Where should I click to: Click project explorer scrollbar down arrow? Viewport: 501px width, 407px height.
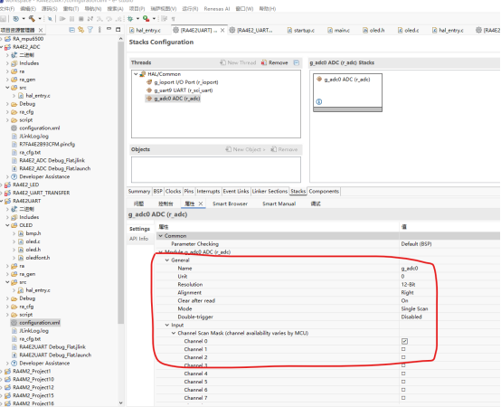click(121, 402)
